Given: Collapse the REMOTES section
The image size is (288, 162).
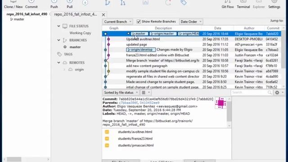Looking at the screenshot, I should (x=58, y=63).
